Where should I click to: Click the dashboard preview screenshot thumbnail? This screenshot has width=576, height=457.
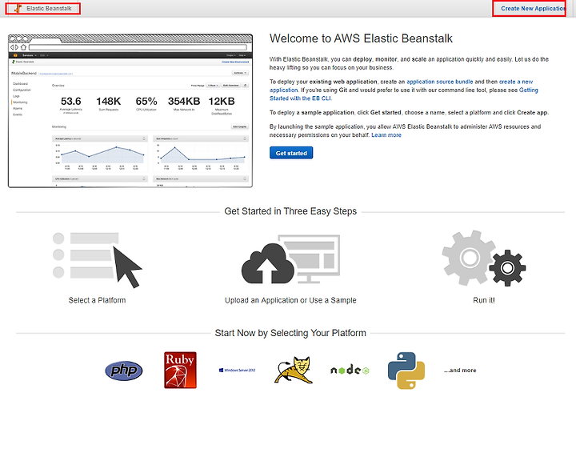point(130,111)
